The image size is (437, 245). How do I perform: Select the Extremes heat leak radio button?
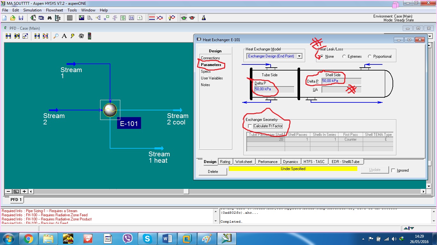pos(344,56)
